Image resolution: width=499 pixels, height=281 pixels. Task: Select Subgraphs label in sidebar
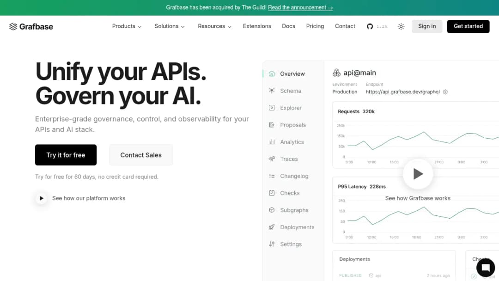294,210
